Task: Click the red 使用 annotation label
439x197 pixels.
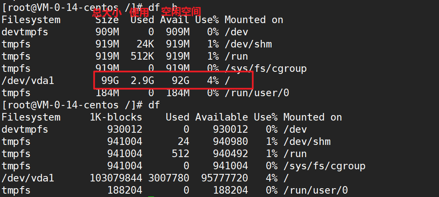Action: pos(139,12)
